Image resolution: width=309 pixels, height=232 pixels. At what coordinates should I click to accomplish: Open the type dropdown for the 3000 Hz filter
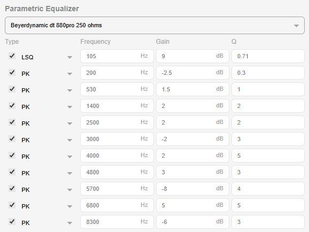[47, 140]
